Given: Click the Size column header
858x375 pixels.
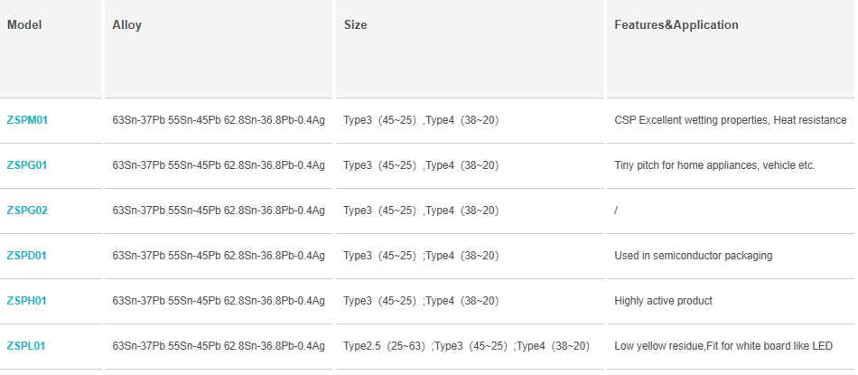Looking at the screenshot, I should pos(355,24).
